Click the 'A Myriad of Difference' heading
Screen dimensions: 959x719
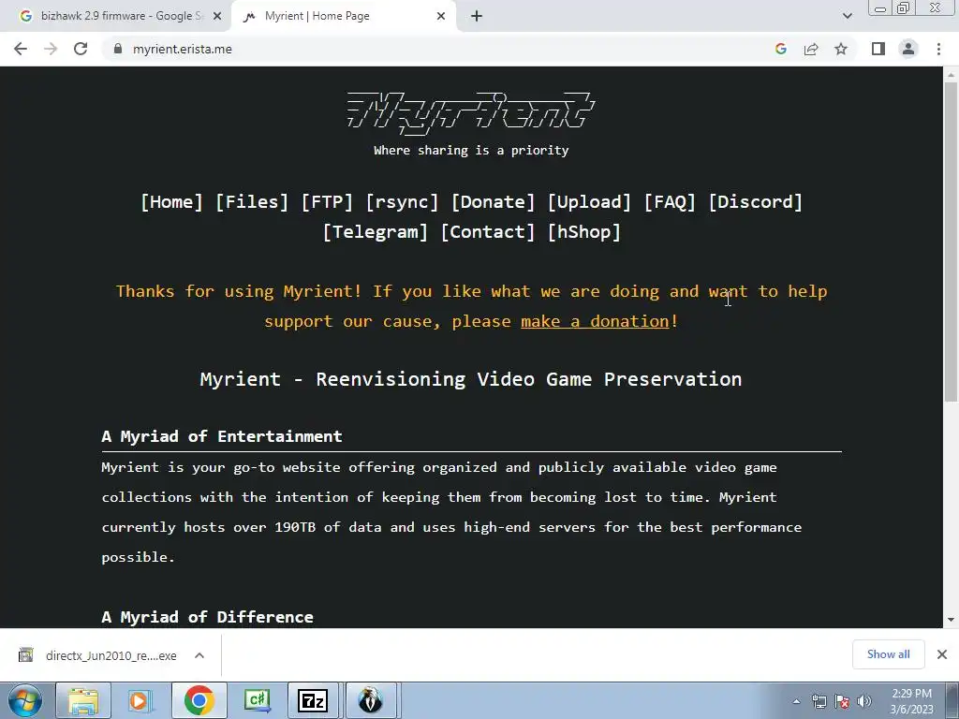[x=207, y=617]
